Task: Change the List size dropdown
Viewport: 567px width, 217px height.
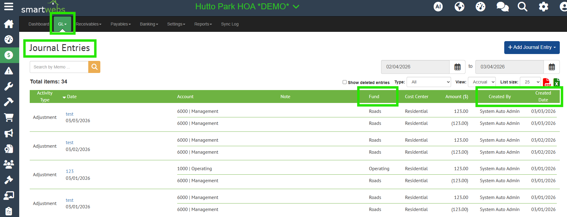Action: tap(530, 82)
